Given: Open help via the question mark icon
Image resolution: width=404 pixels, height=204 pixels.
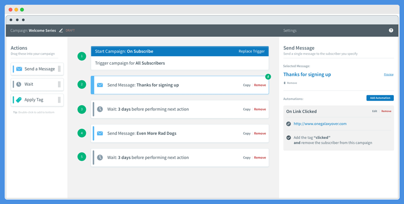Looking at the screenshot, I should pyautogui.click(x=391, y=30).
